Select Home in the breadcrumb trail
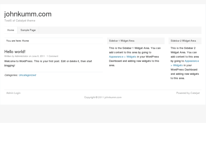The image size is (206, 154). (26, 41)
